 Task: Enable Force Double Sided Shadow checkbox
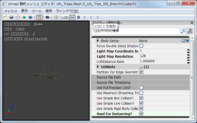(x=141, y=46)
